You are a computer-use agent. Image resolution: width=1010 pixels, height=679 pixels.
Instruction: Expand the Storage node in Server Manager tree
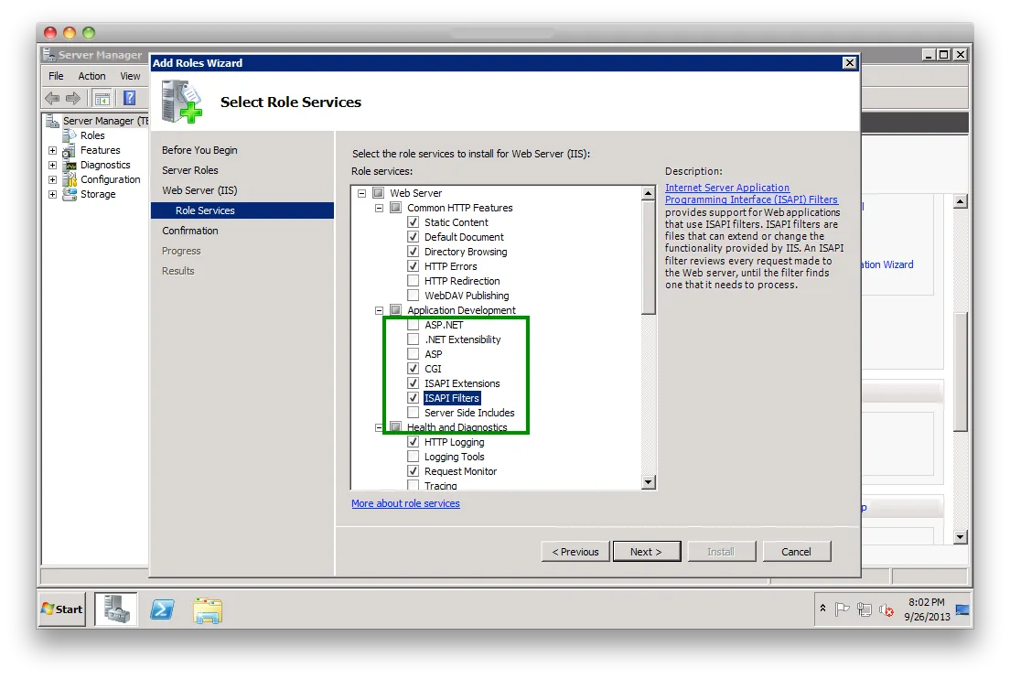coord(53,195)
